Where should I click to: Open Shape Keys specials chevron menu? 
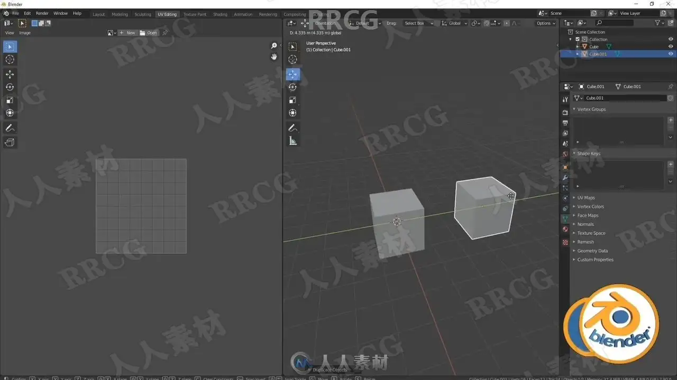point(671,181)
